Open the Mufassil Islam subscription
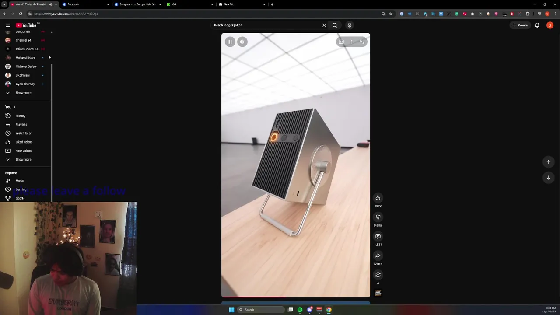 point(25,58)
